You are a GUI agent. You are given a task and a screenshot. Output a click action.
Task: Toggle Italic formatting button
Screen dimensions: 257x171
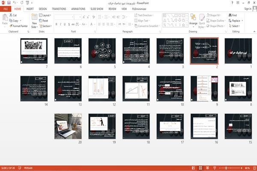click(x=60, y=24)
